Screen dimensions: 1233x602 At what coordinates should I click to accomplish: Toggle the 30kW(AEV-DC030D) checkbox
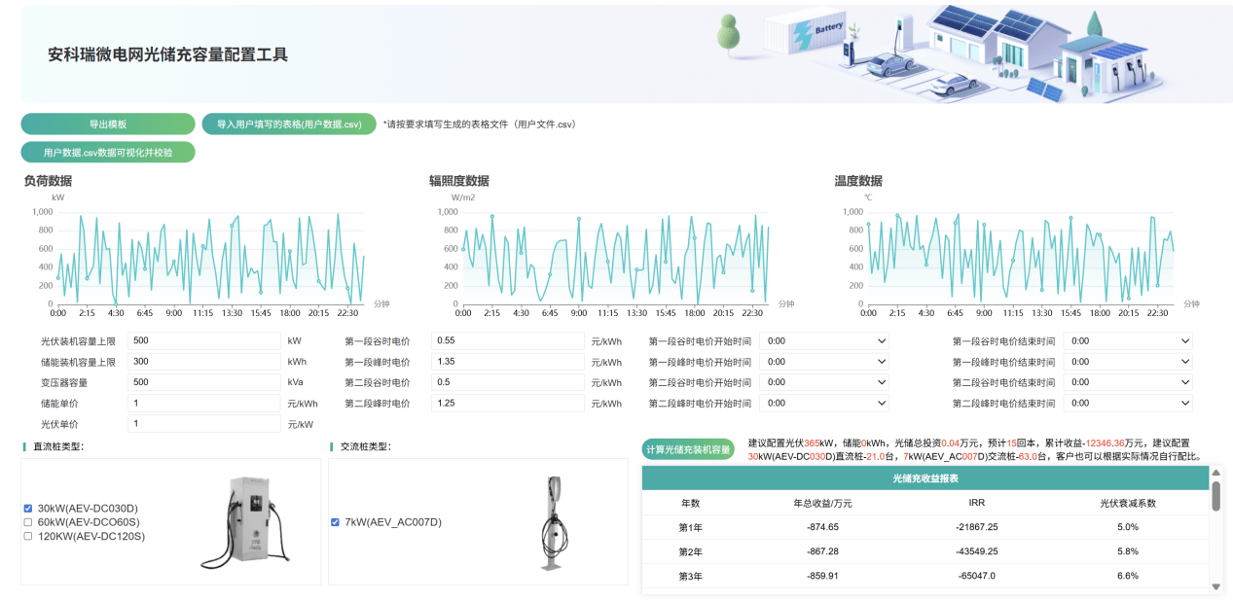click(x=28, y=509)
